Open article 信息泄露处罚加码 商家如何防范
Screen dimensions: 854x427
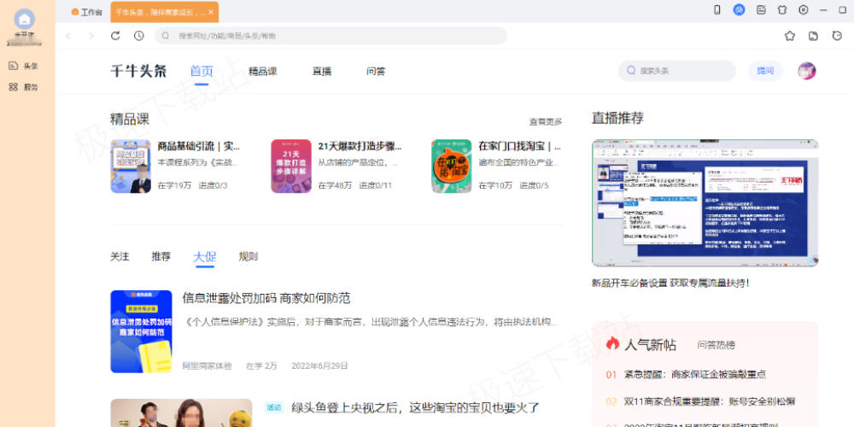pos(266,298)
